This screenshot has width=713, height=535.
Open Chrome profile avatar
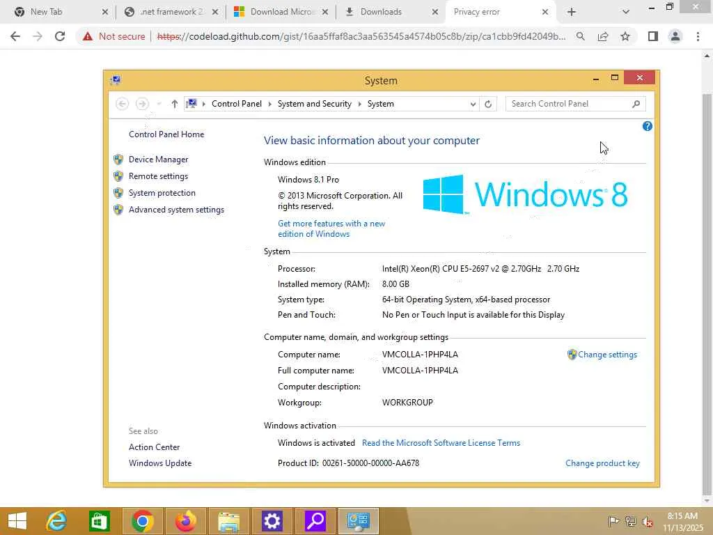pyautogui.click(x=675, y=36)
